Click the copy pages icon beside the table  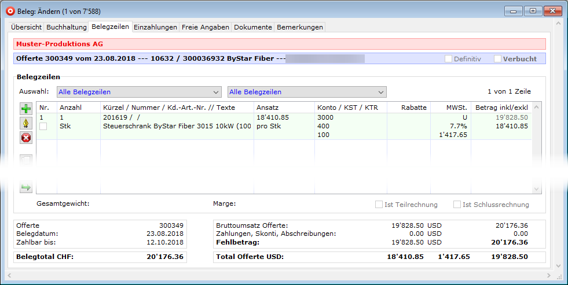click(26, 161)
